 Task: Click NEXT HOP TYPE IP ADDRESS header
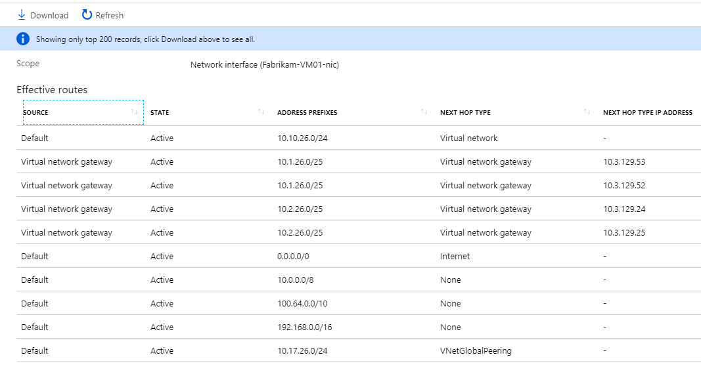(x=647, y=112)
